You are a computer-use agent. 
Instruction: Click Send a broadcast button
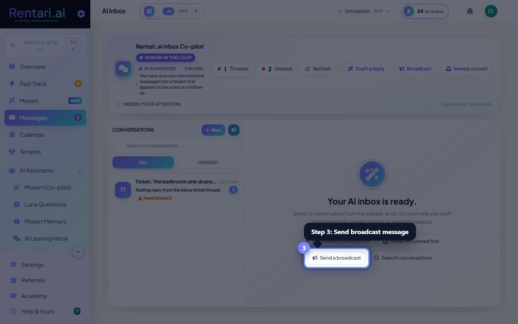337,258
